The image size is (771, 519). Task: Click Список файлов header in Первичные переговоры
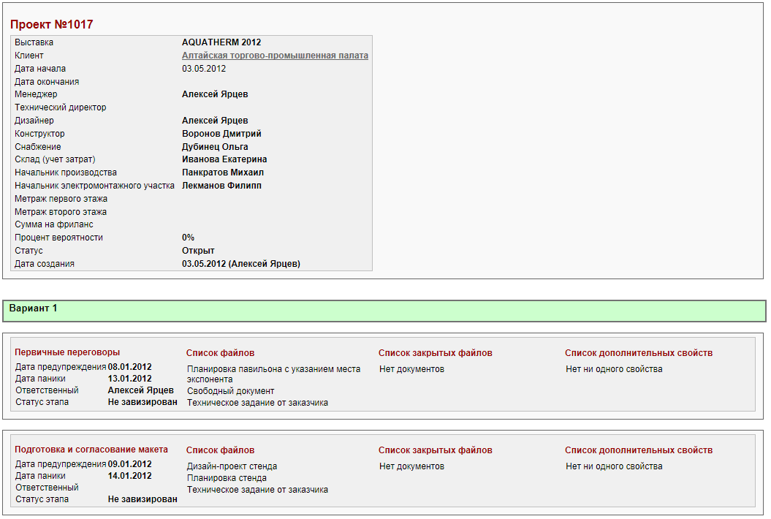click(220, 353)
